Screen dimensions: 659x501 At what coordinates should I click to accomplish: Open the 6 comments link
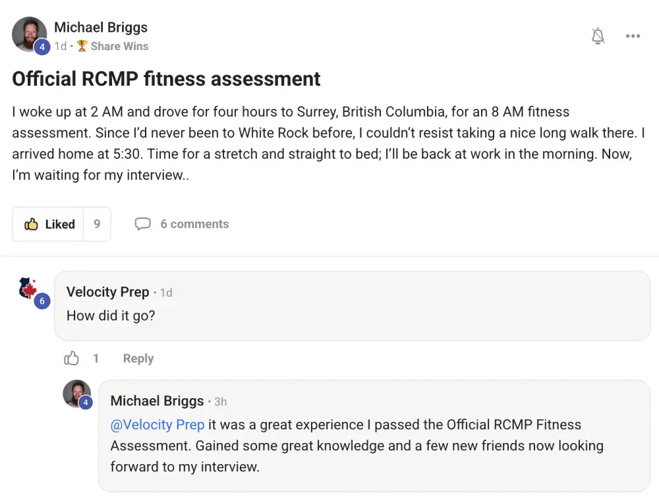coord(194,224)
